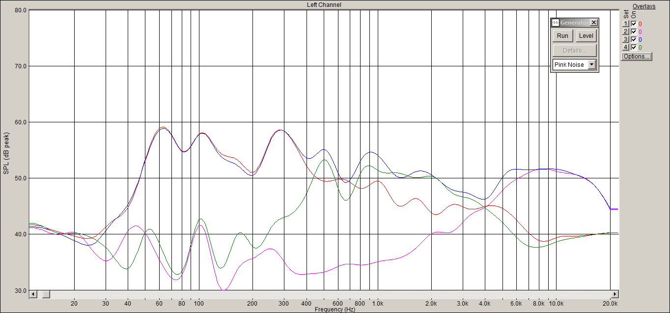Image resolution: width=670 pixels, height=313 pixels.
Task: Turn off overlay 1 (red) checkbox
Action: 634,24
